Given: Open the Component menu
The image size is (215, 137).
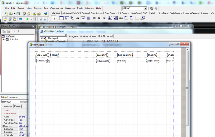Looking at the screenshot, I should point(56,9).
